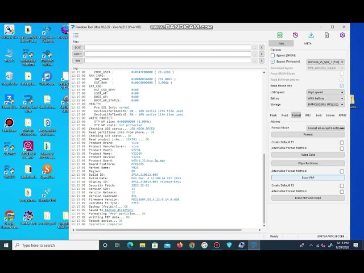
Task: Open Microsoft Edge from the taskbar
Action: 130,245
